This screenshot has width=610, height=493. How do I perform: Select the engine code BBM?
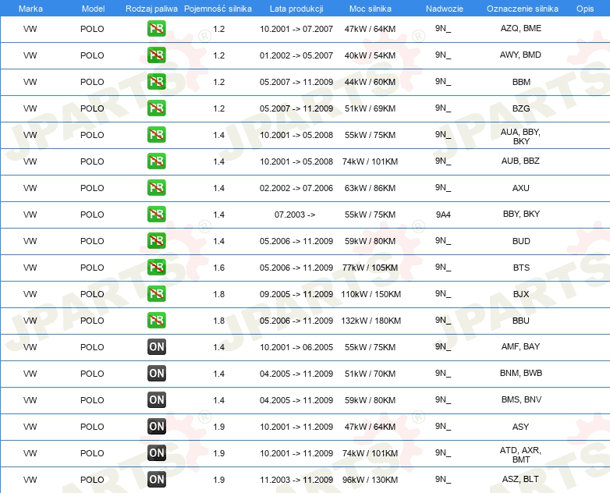coord(521,82)
